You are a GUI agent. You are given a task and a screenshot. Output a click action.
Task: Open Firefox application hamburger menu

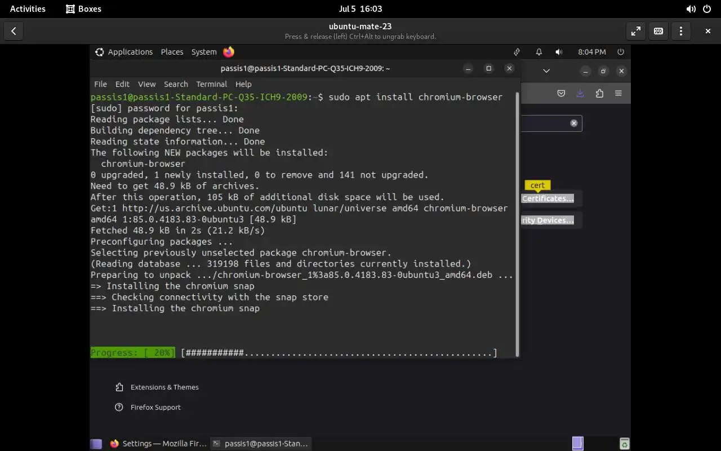tap(618, 93)
